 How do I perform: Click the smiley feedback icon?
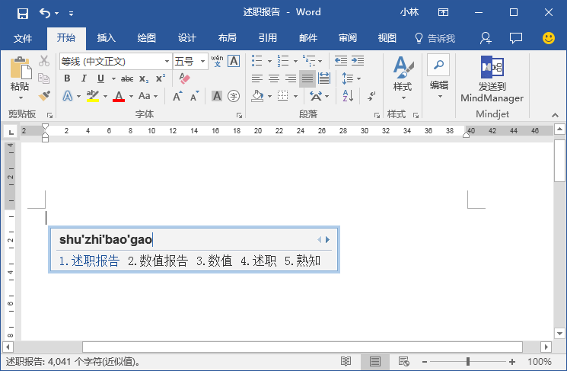[549, 38]
